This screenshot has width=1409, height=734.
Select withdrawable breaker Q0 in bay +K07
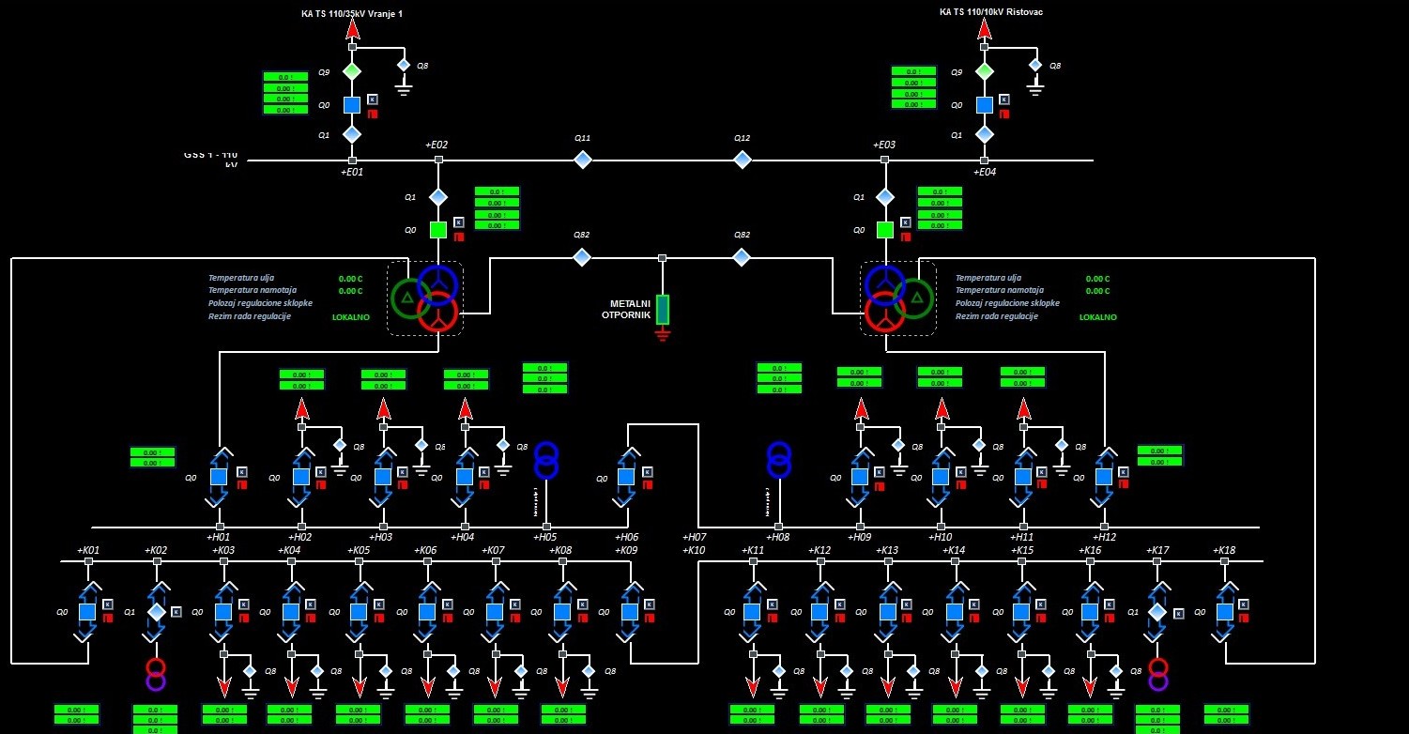coord(495,612)
